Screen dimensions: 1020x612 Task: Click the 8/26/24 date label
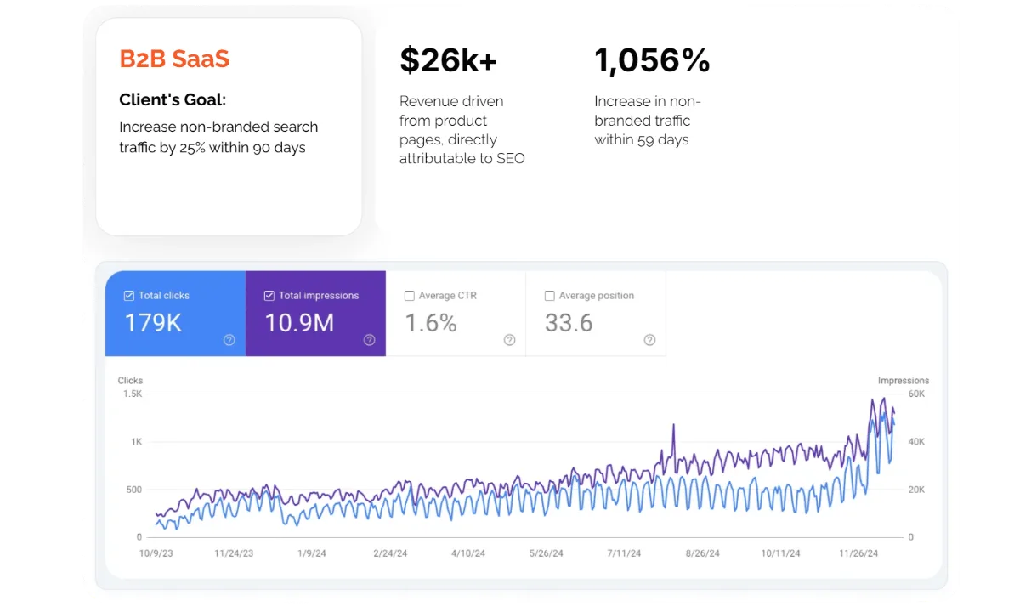[702, 552]
